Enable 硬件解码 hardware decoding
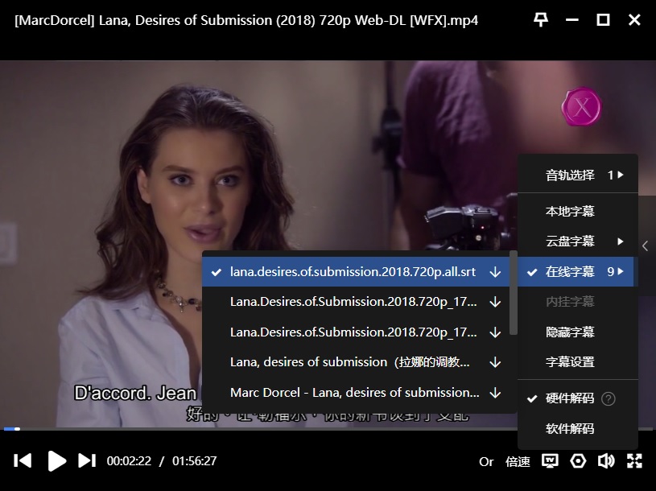The width and height of the screenshot is (656, 491). 570,398
